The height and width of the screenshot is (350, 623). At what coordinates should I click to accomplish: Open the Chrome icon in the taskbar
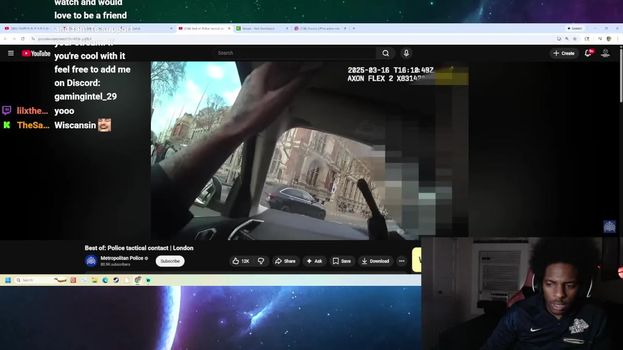tap(138, 280)
